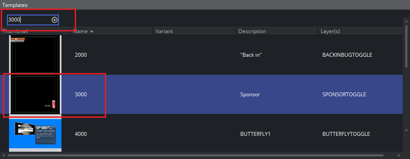The image size is (410, 159).
Task: Click the "Back in" description cell
Action: [251, 55]
